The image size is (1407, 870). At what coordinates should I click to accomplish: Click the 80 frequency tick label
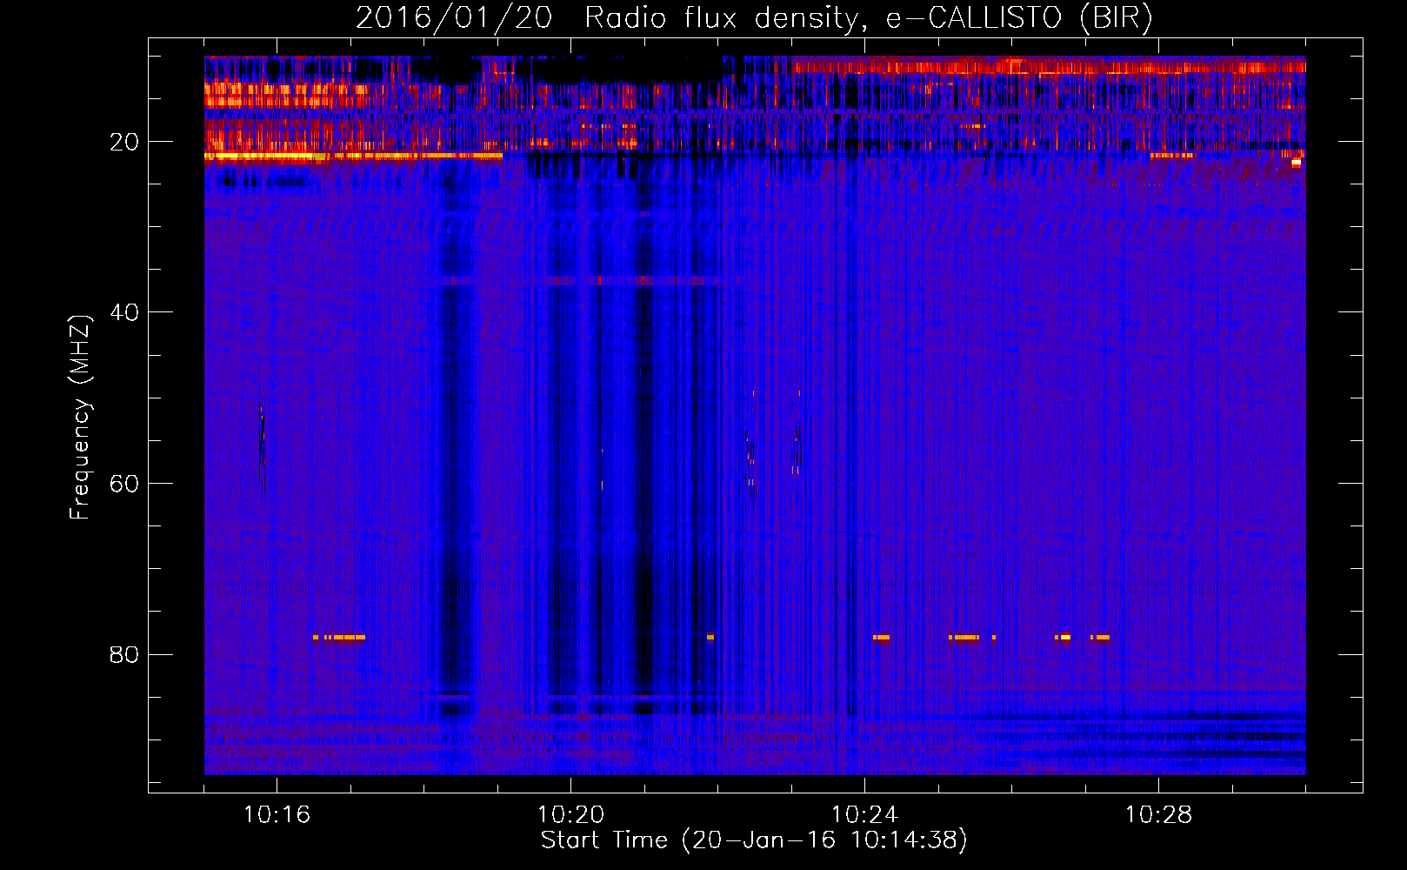point(124,654)
